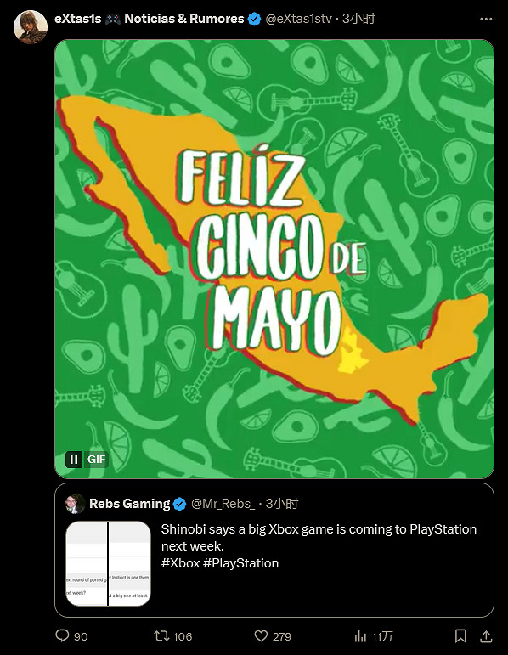508x655 pixels.
Task: Open eXtas1s profile avatar
Action: point(31,27)
